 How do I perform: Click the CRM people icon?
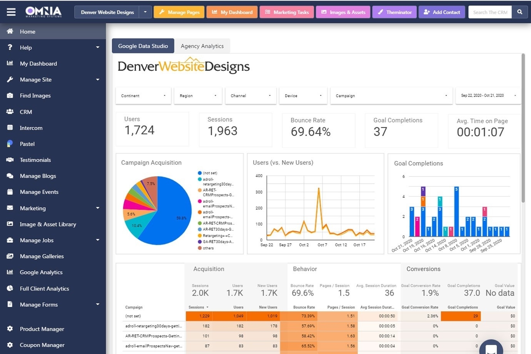[10, 112]
